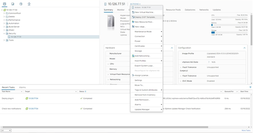Choose New Resource Pool menu entry
Screen dimensions: 253x133
click(146, 22)
